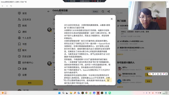Screen dimensions: 169x95
Task: Open hot topic 七巨头单日
Action: (123, 26)
